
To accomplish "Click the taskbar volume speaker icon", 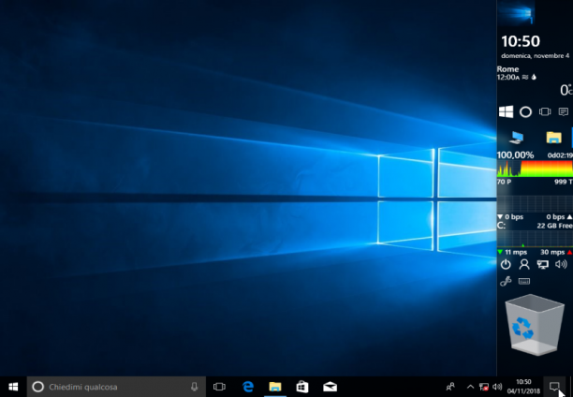I will click(x=497, y=387).
